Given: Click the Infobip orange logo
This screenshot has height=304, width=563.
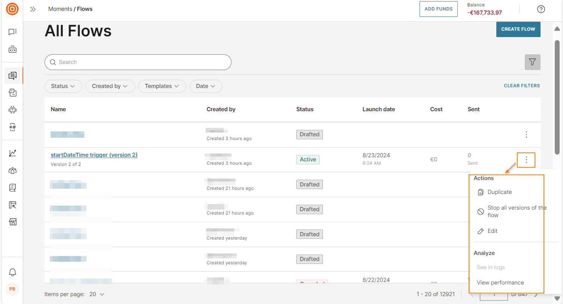Looking at the screenshot, I should pyautogui.click(x=12, y=9).
